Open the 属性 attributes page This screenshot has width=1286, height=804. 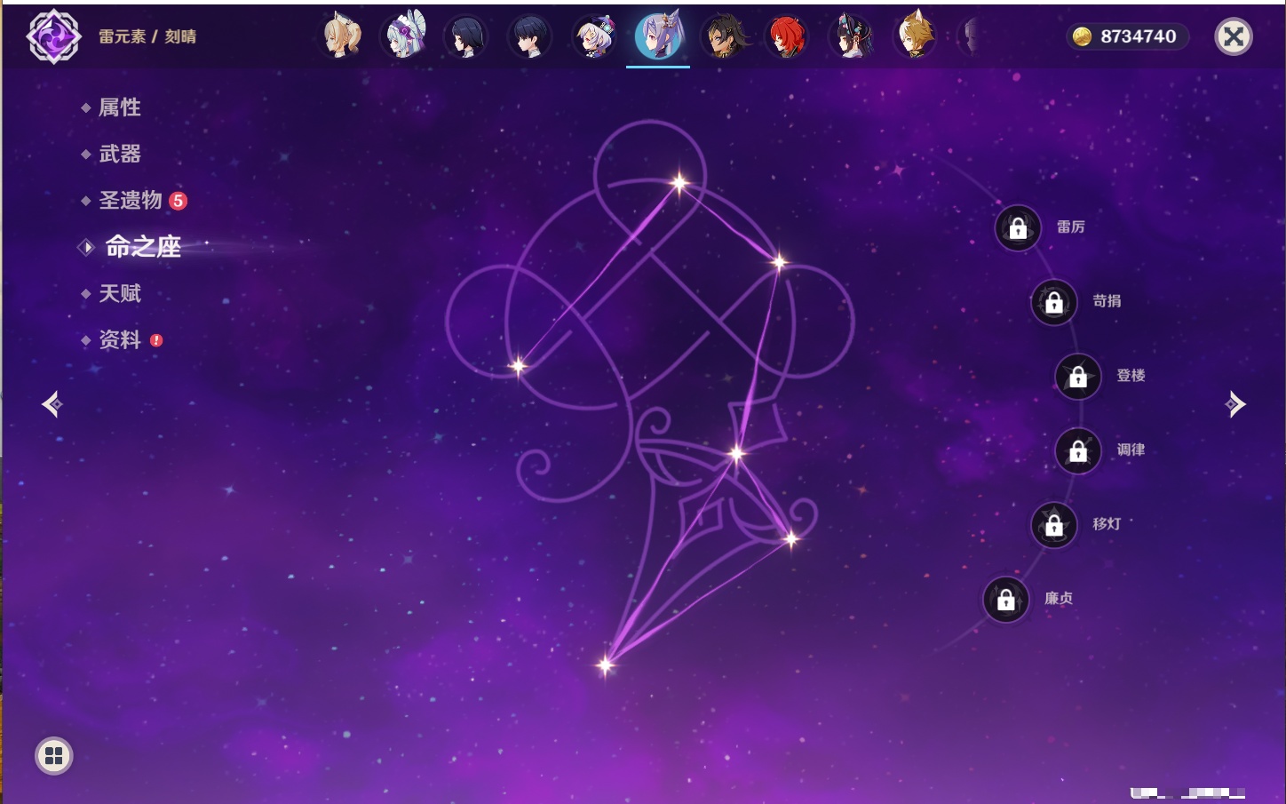(119, 107)
